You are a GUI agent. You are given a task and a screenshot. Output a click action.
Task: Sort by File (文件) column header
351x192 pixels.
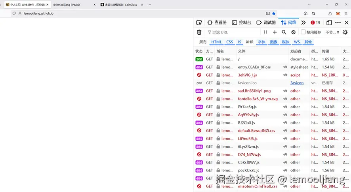[262, 51]
